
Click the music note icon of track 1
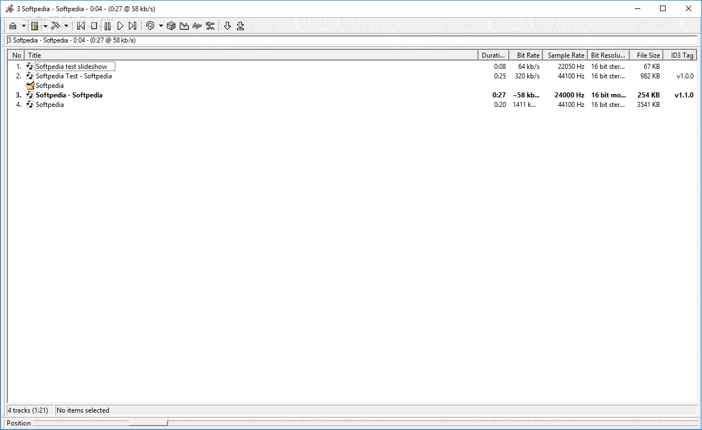(30, 67)
